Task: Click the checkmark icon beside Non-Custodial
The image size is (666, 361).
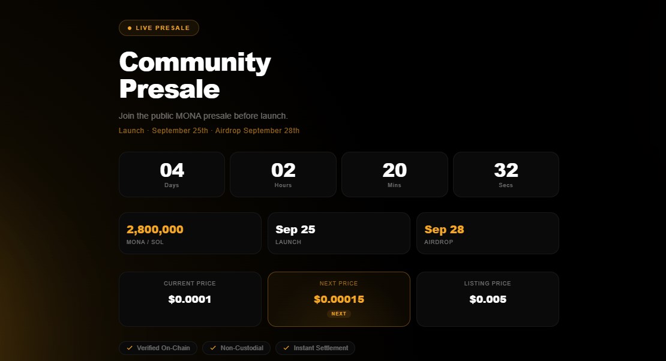Action: click(213, 348)
